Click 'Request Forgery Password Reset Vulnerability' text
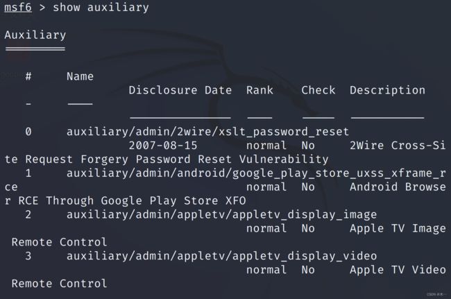This screenshot has width=451, height=299. (177, 160)
